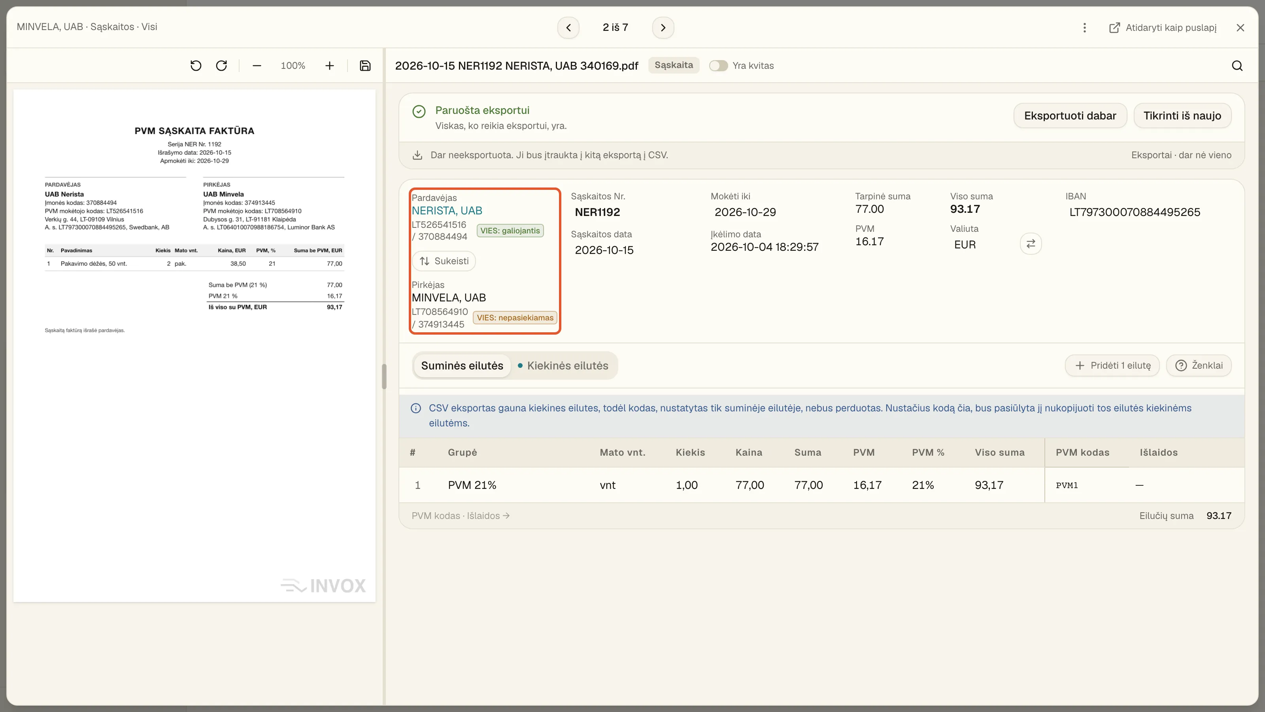Image resolution: width=1265 pixels, height=712 pixels.
Task: Click the info icon in CSV notice
Action: [x=415, y=408]
